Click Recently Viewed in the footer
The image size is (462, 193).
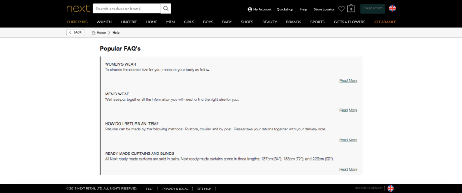(x=369, y=189)
